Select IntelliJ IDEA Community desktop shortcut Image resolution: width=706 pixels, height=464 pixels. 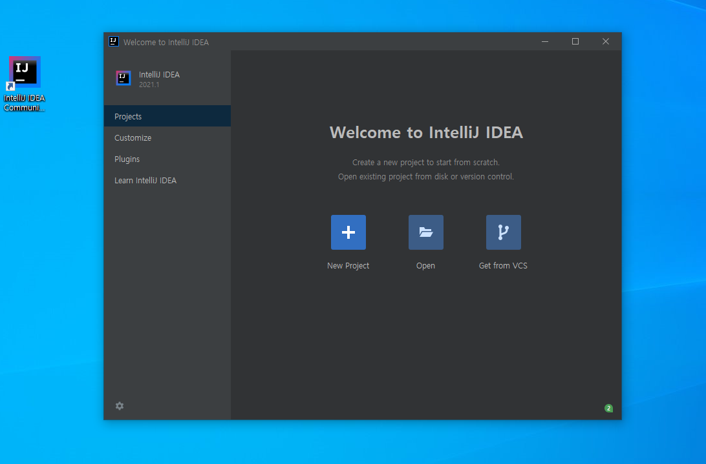pos(25,84)
